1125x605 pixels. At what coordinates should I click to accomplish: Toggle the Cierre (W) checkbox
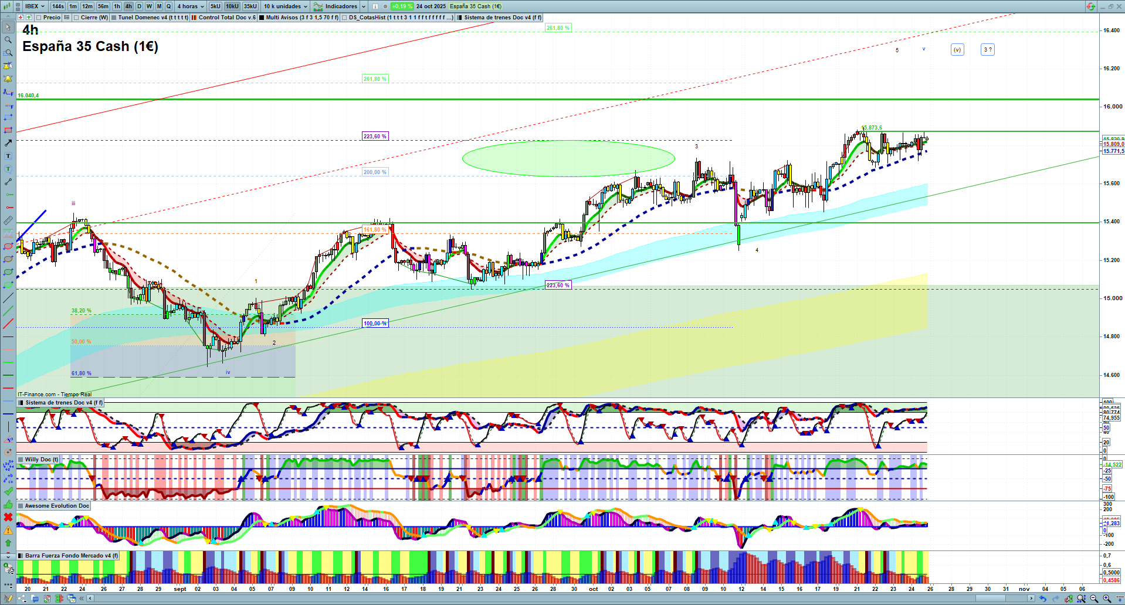point(76,18)
